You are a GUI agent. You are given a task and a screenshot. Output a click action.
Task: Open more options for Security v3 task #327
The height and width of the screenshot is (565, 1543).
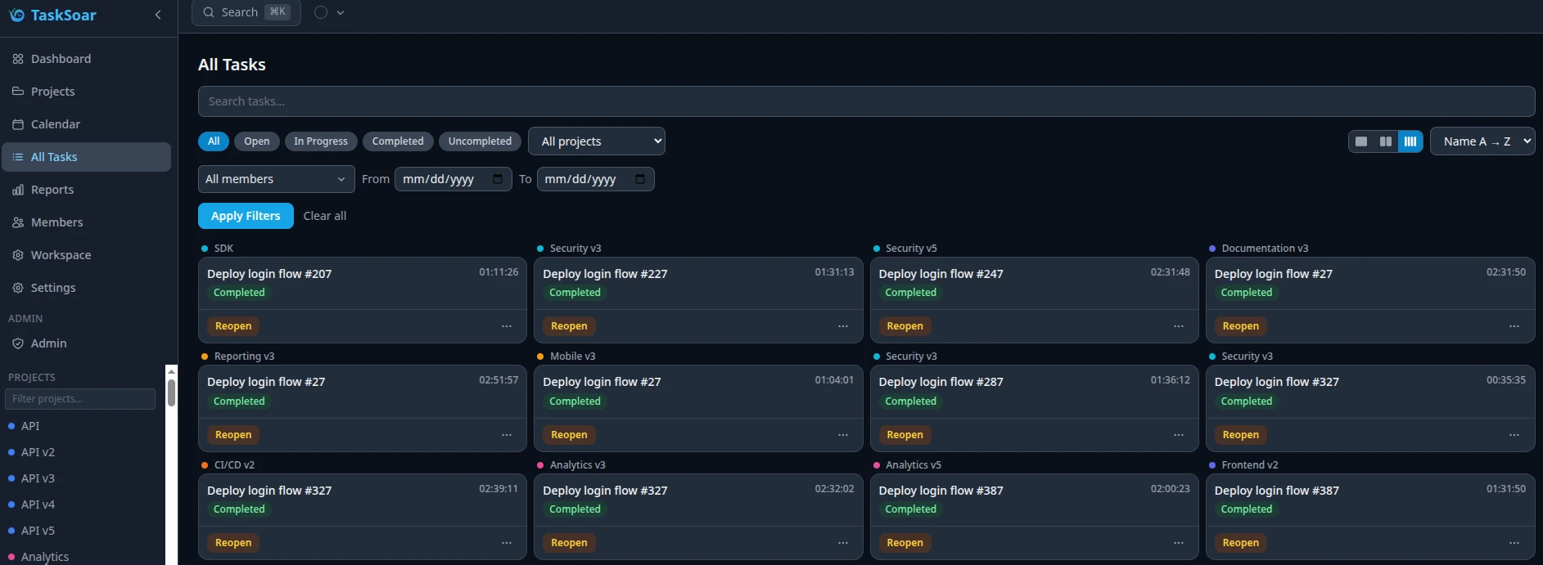point(1514,435)
